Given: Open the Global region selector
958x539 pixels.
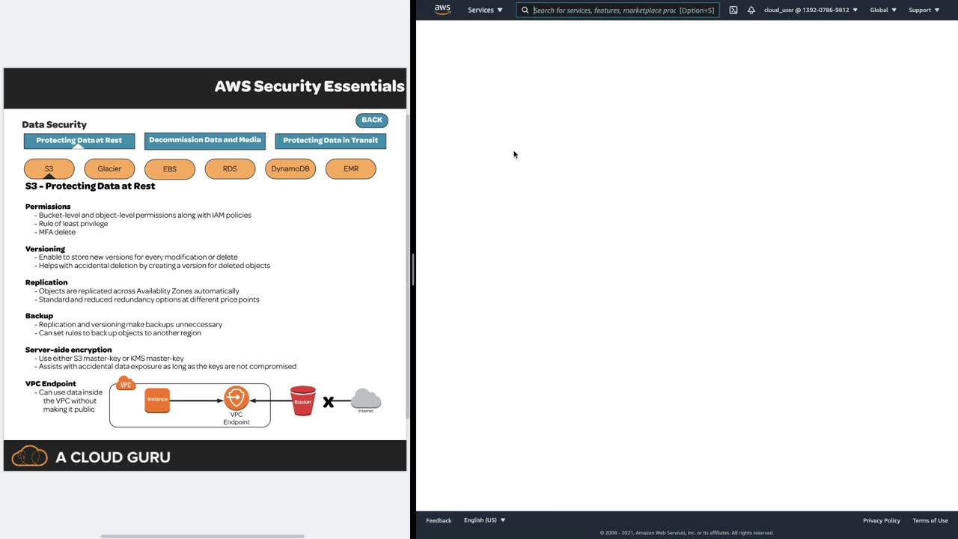Looking at the screenshot, I should tap(883, 10).
